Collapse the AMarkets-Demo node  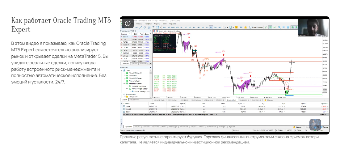(x=124, y=83)
